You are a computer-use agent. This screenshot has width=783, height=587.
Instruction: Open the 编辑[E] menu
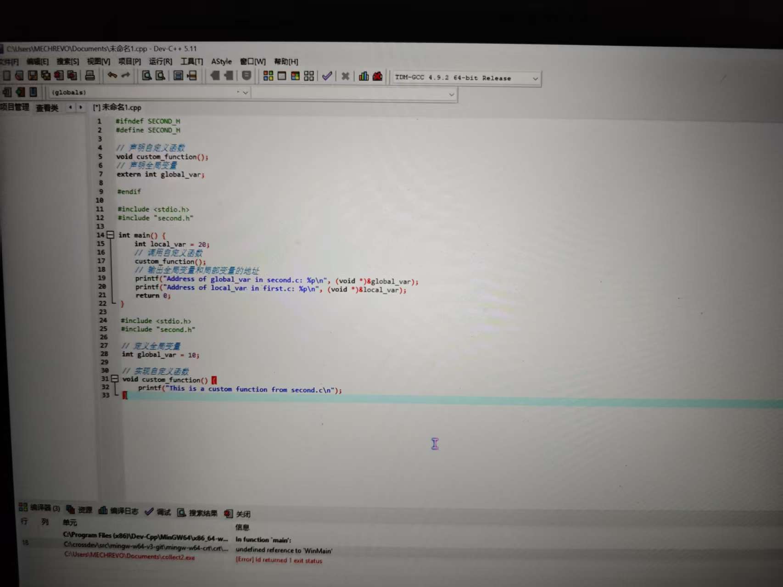tap(38, 61)
